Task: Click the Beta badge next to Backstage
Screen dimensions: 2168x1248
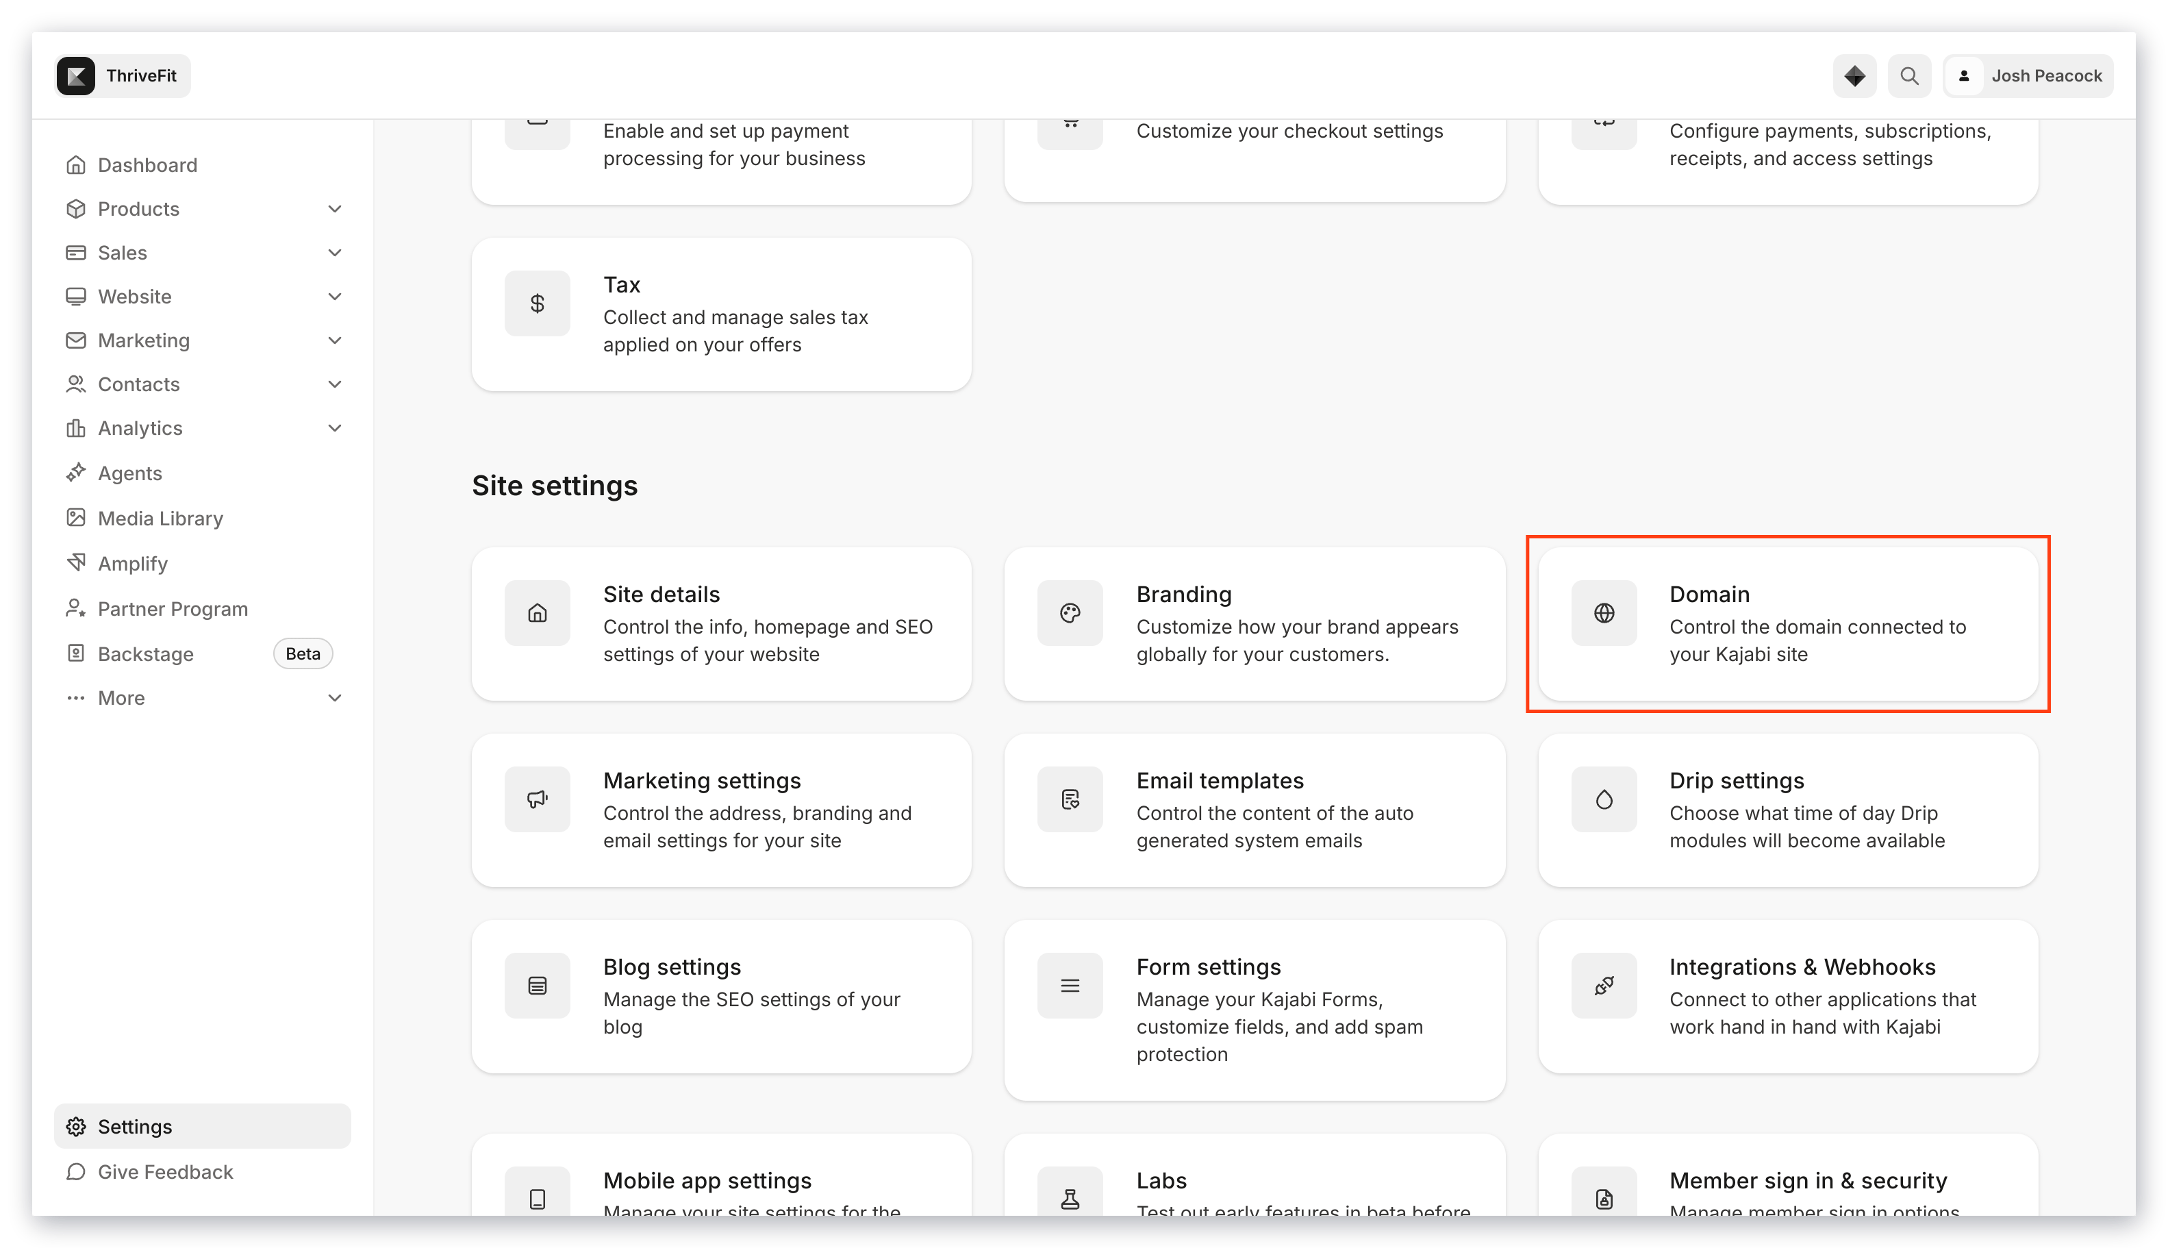Action: (303, 653)
